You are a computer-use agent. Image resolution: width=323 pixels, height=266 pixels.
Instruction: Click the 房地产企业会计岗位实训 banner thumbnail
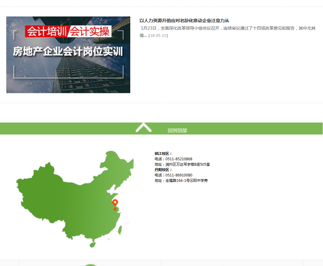point(68,55)
